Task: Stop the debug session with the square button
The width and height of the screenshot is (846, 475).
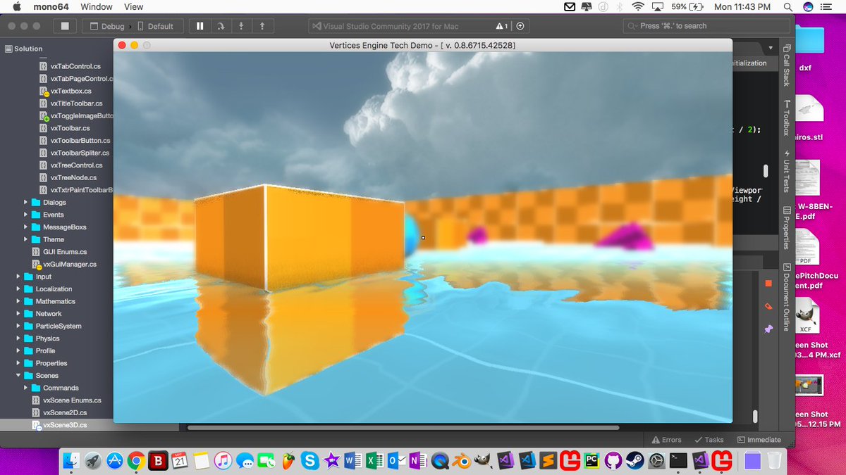Action: (65, 26)
